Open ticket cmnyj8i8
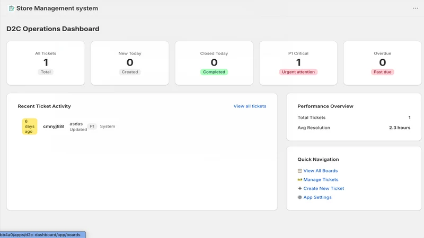 (54, 126)
